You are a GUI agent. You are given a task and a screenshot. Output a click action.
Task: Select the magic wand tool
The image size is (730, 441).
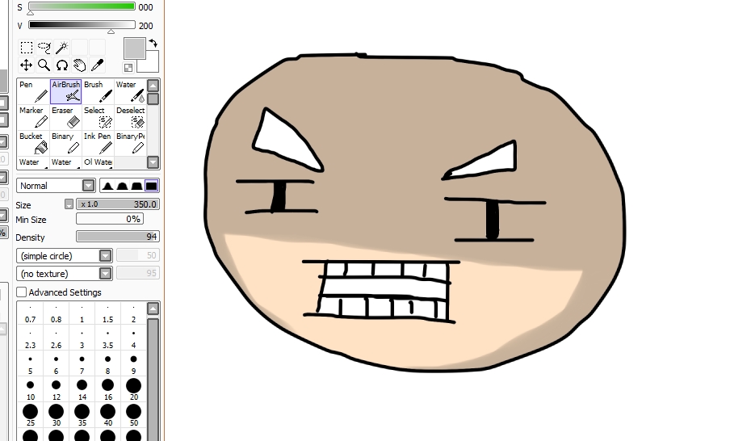tap(62, 48)
